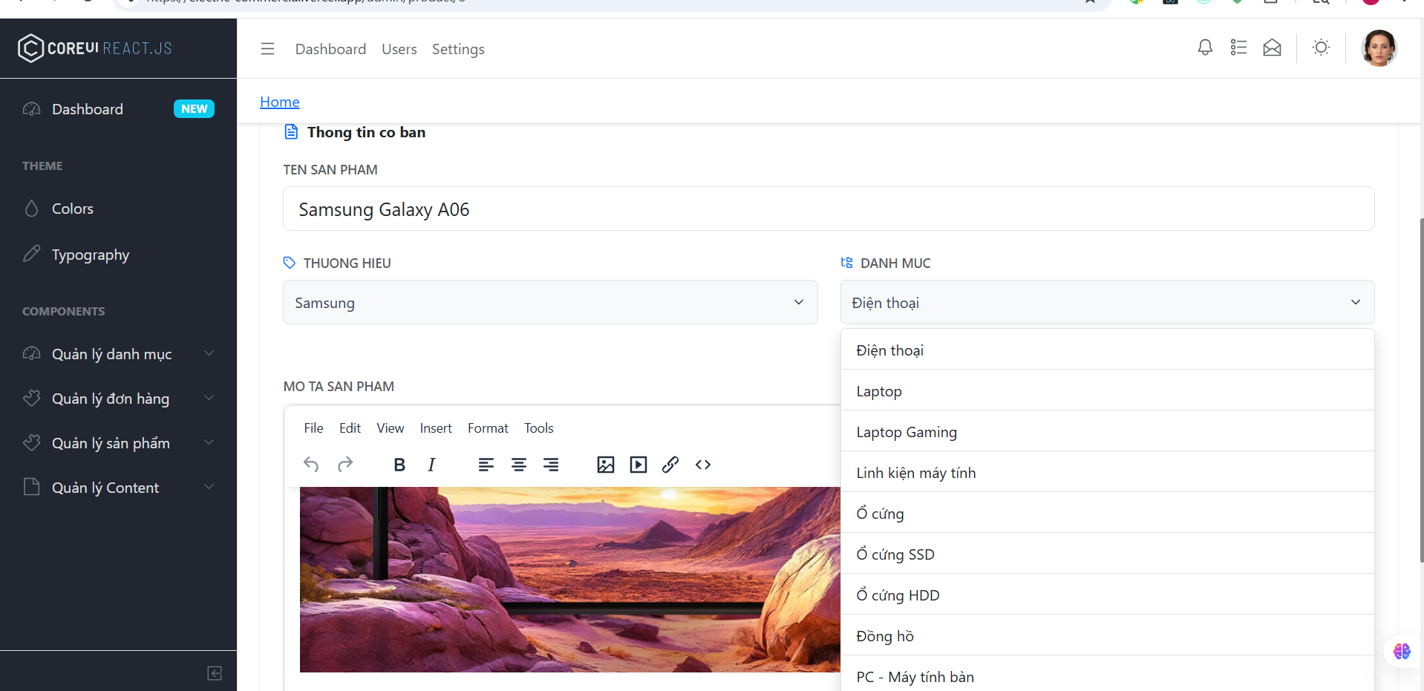1424x691 pixels.
Task: Click the Ten san pham name field
Action: 829,209
